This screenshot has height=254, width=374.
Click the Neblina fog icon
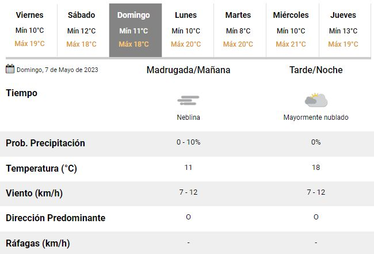coord(188,101)
